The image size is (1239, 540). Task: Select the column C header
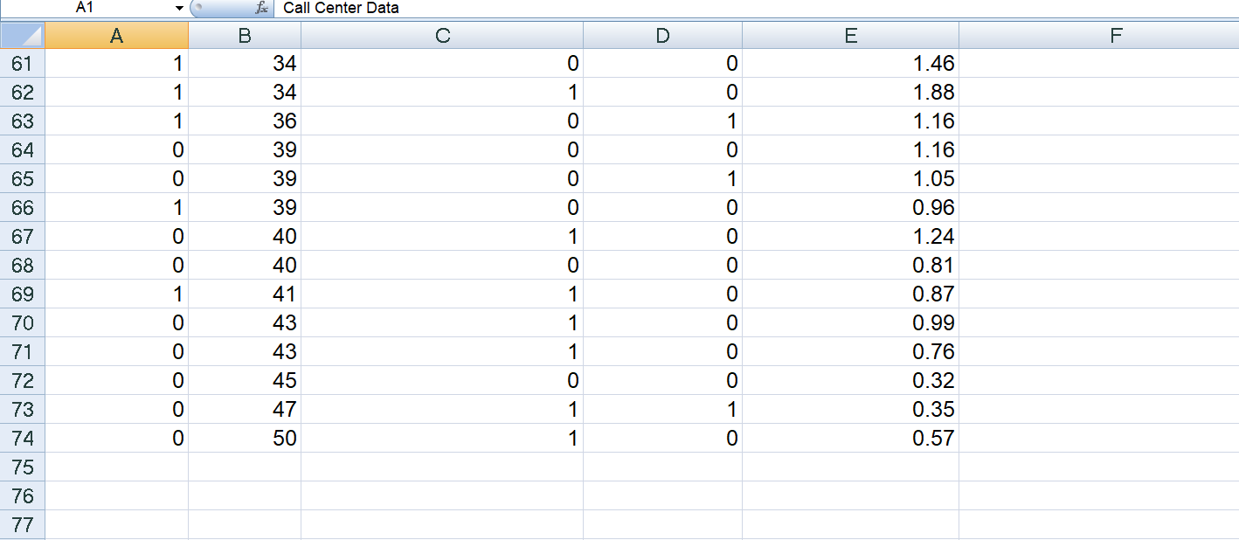(x=441, y=36)
